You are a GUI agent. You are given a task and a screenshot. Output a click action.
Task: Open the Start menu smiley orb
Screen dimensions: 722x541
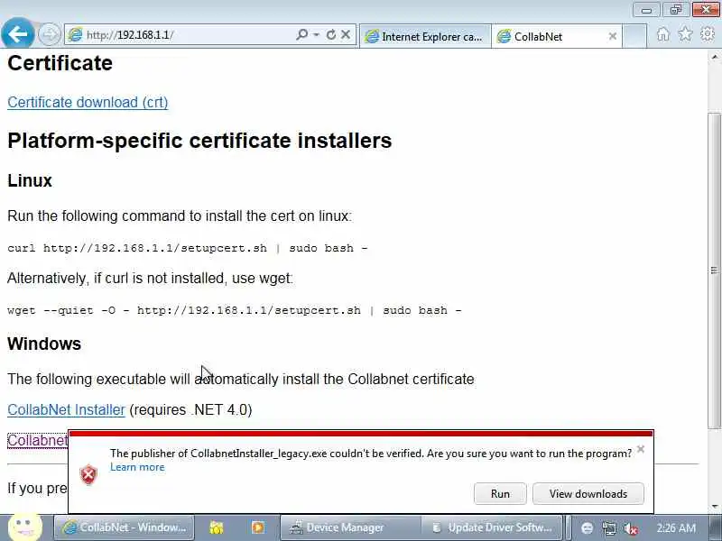25,527
